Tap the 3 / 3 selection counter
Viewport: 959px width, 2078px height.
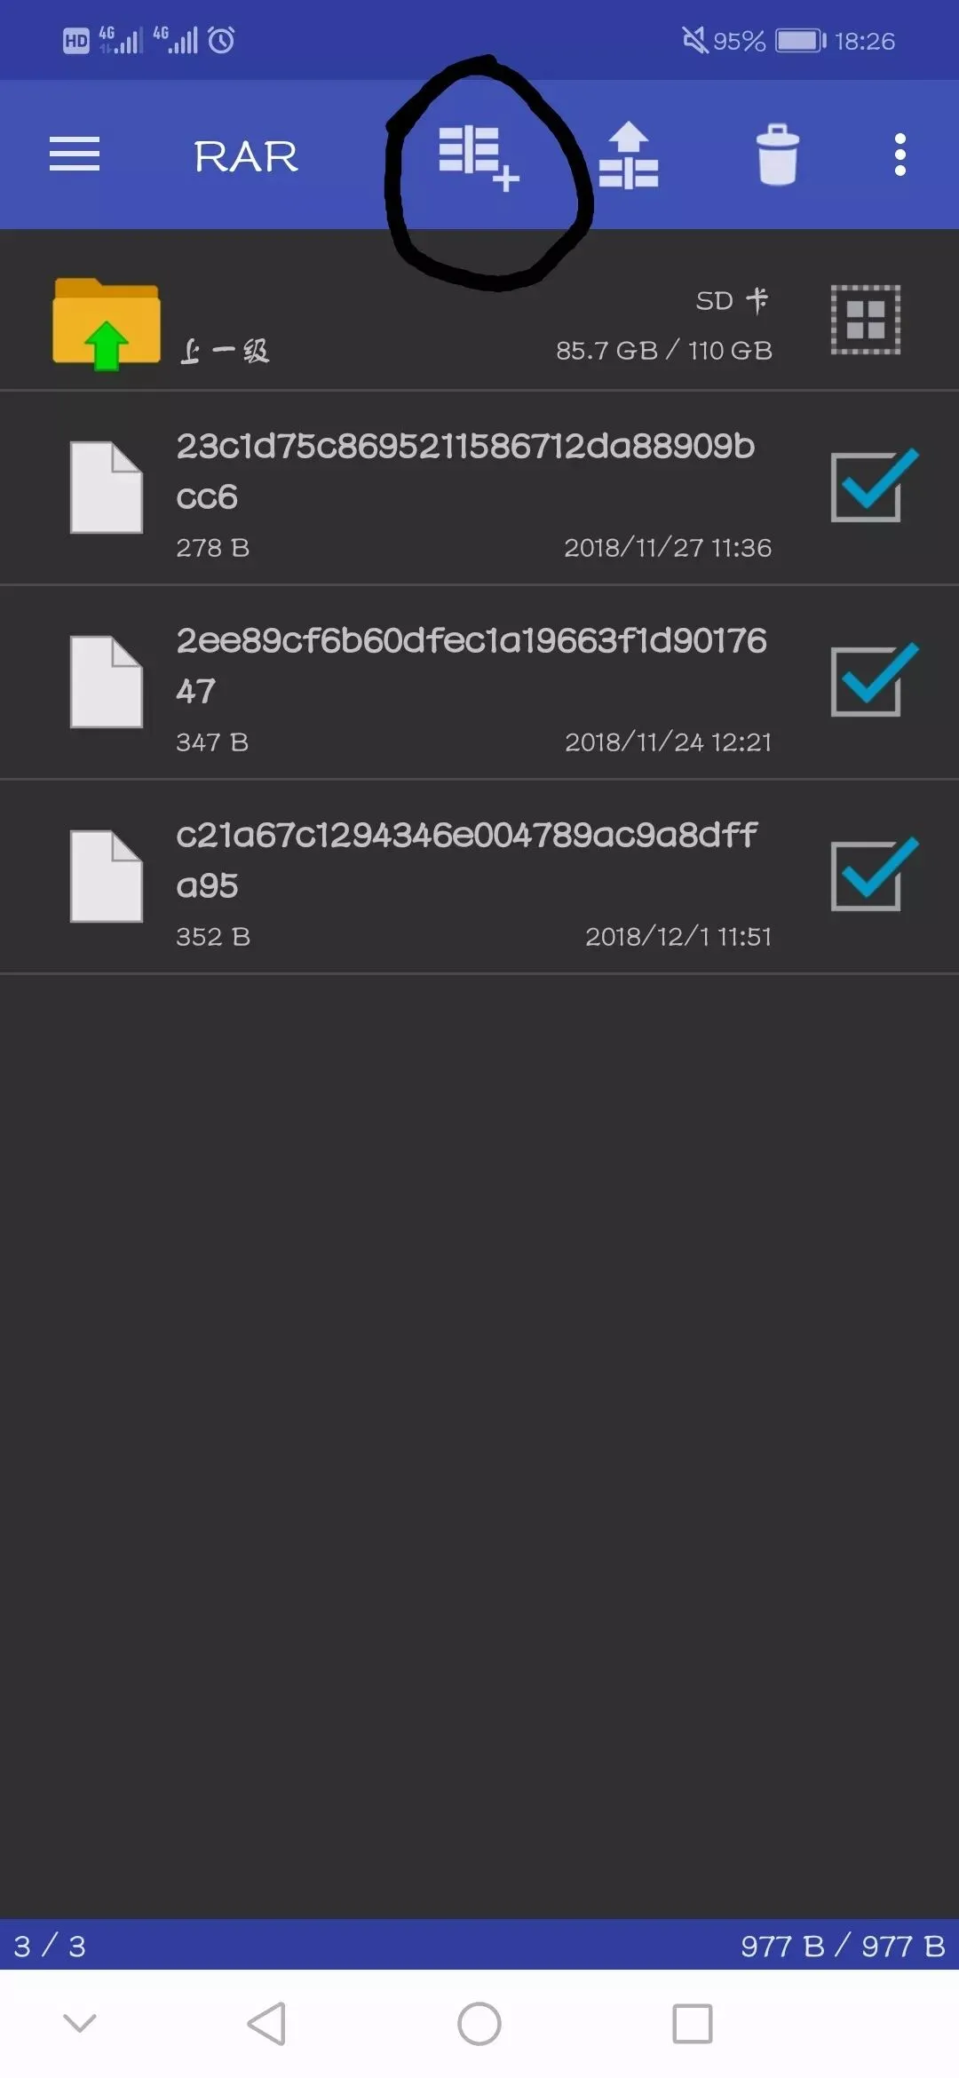tap(50, 1946)
